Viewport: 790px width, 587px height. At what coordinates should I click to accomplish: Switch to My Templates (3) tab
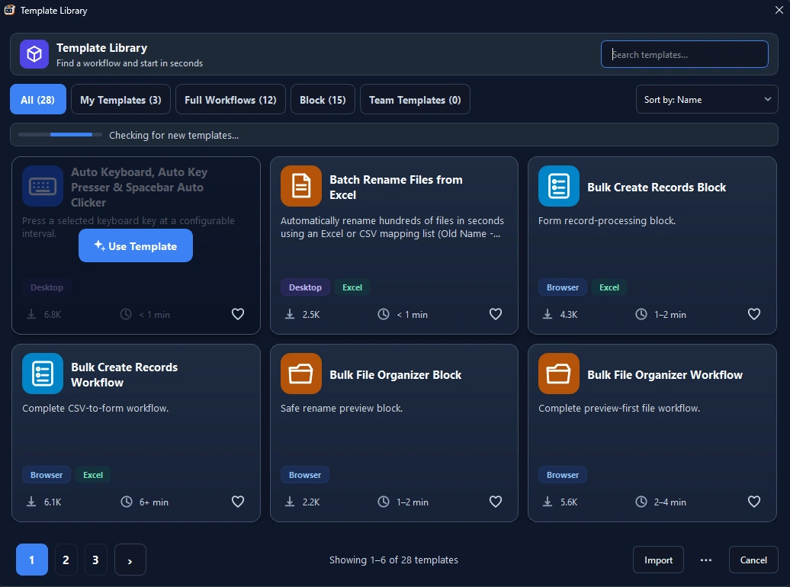(120, 99)
